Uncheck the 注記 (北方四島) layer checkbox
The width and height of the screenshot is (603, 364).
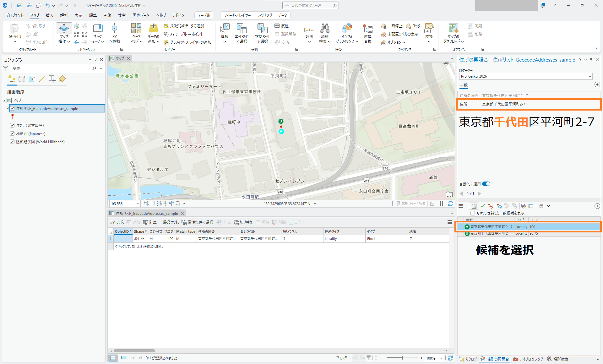tap(12, 125)
